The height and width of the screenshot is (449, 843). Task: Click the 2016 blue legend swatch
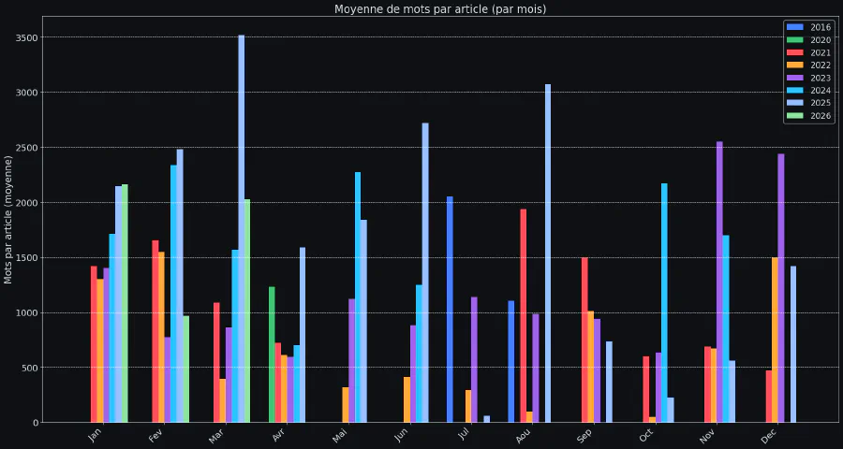[794, 27]
